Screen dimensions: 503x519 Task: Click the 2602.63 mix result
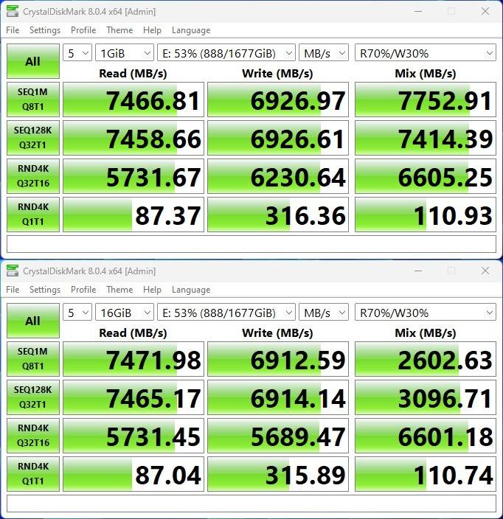pos(425,359)
